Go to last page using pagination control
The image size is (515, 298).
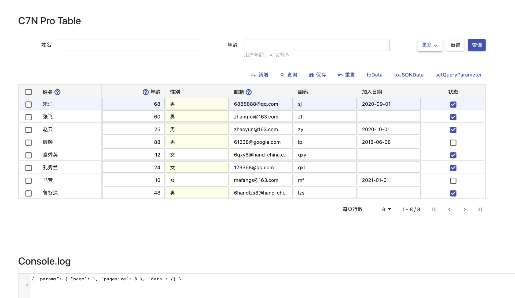(x=480, y=209)
